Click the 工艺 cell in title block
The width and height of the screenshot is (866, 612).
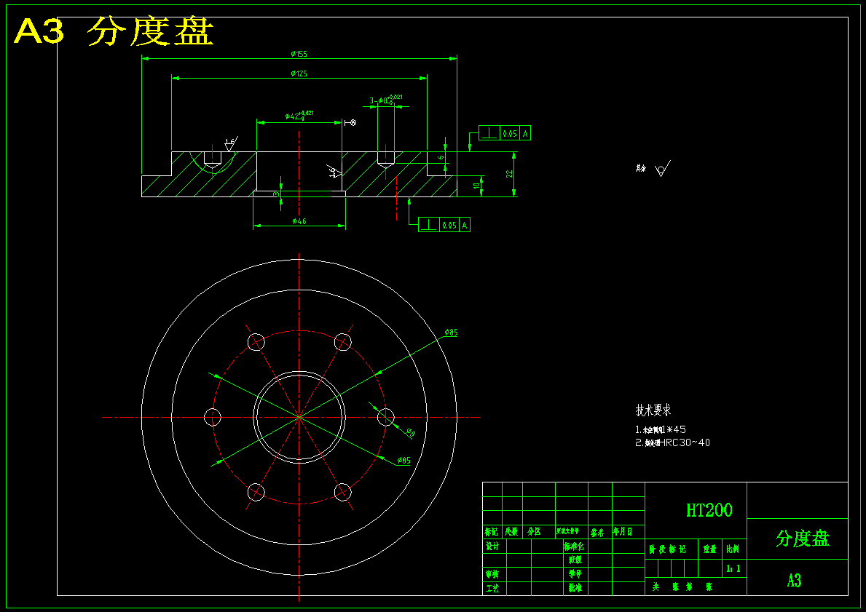[492, 588]
